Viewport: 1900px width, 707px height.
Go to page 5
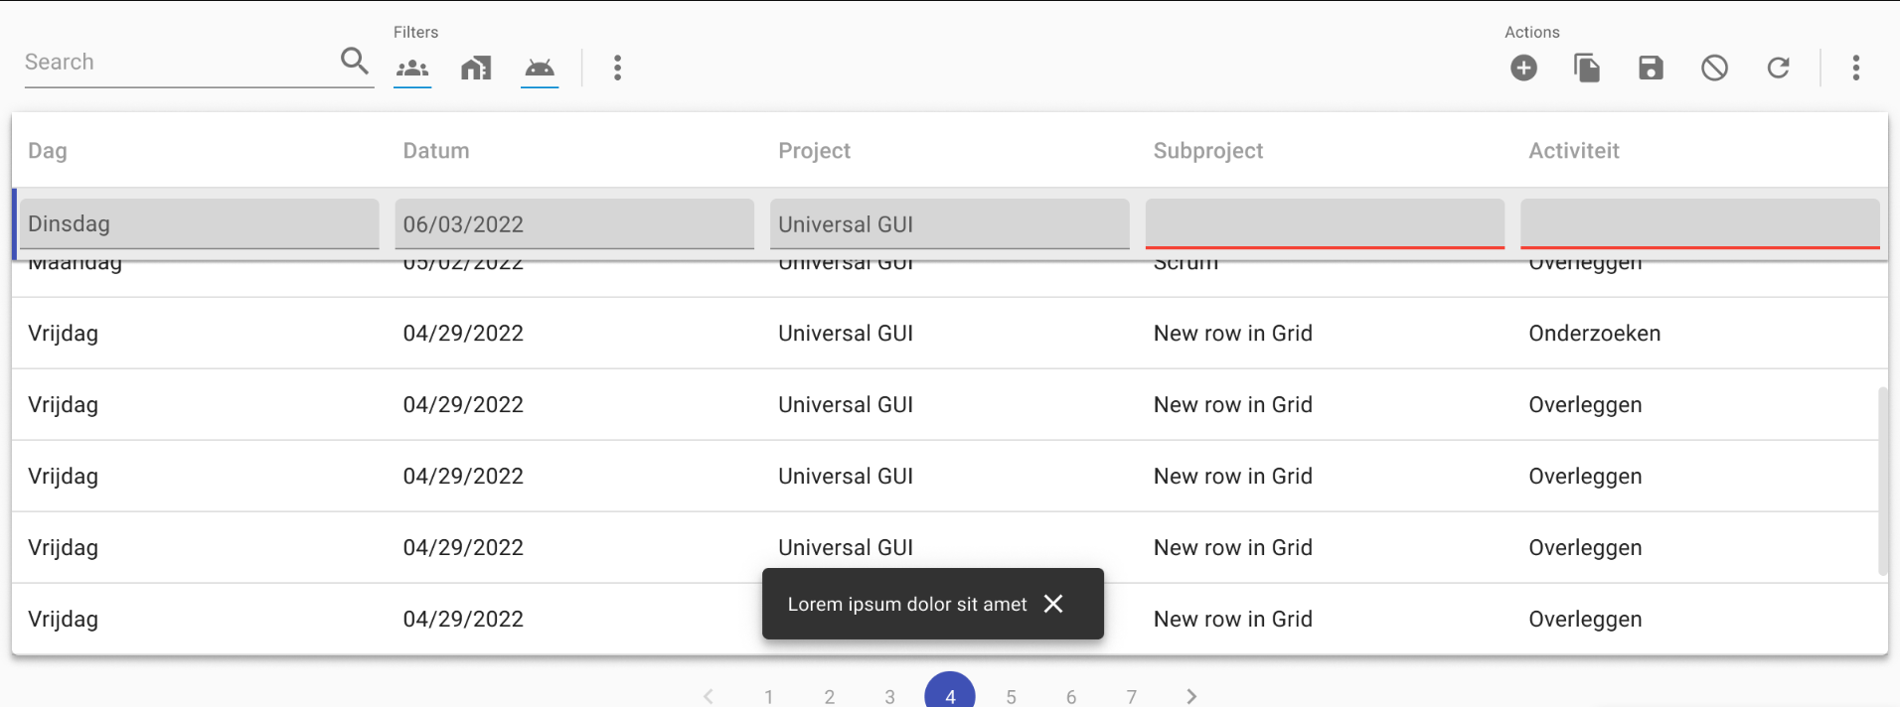[1011, 696]
